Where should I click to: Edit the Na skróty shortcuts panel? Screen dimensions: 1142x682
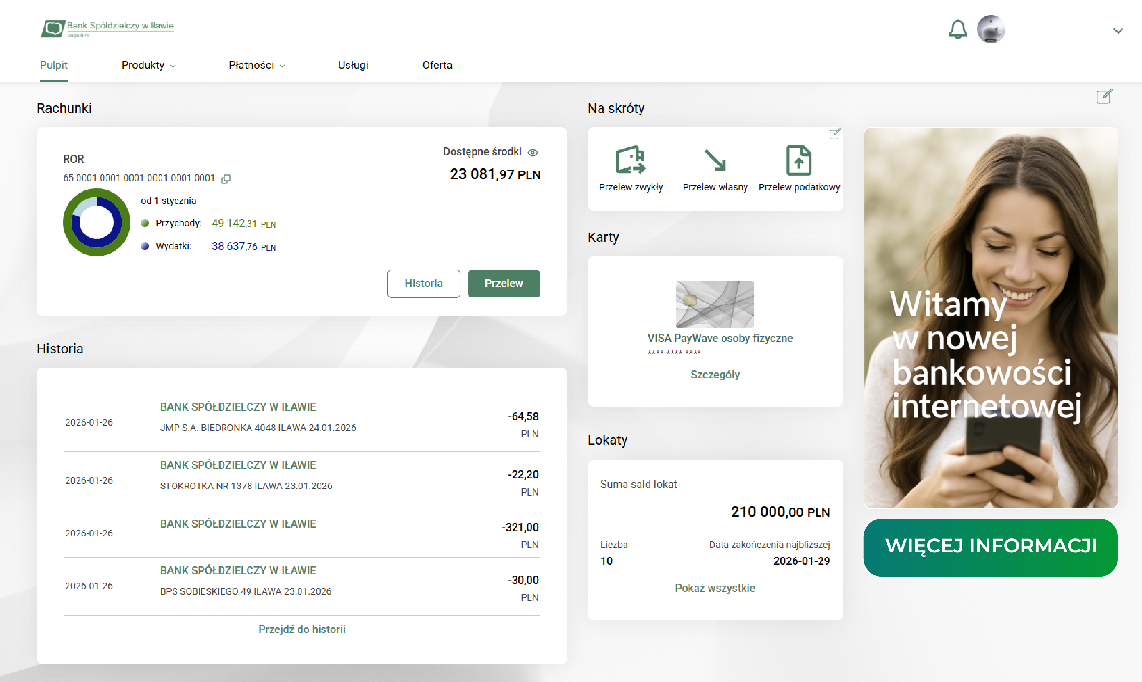pos(834,134)
